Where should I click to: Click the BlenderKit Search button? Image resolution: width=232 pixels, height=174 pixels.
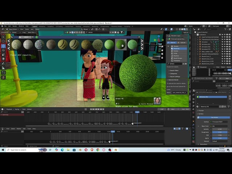[x=171, y=43]
